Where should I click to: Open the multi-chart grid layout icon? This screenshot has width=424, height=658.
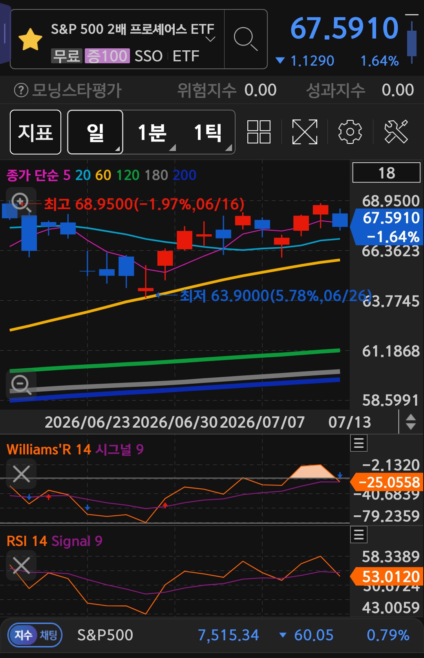coord(259,132)
